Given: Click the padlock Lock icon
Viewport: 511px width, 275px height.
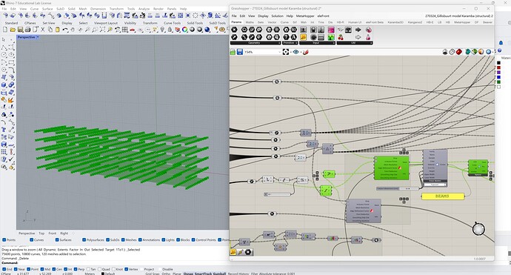Looking at the screenshot, I should tap(170, 30).
